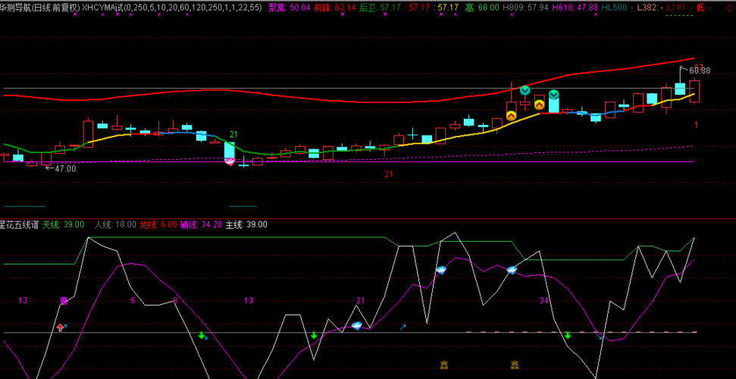Click the last red candlestick on the right
Screen dimensions: 736x379
point(694,91)
